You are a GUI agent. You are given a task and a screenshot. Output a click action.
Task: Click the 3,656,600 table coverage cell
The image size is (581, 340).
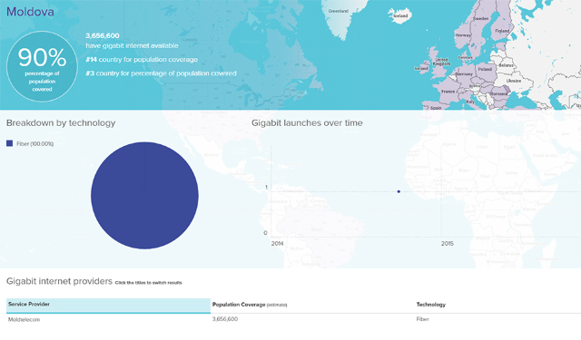click(x=225, y=319)
